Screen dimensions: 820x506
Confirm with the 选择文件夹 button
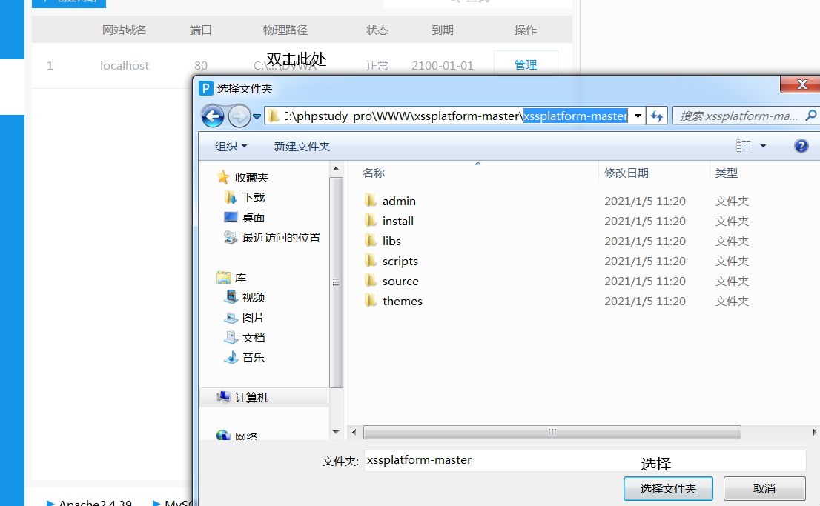(x=667, y=488)
